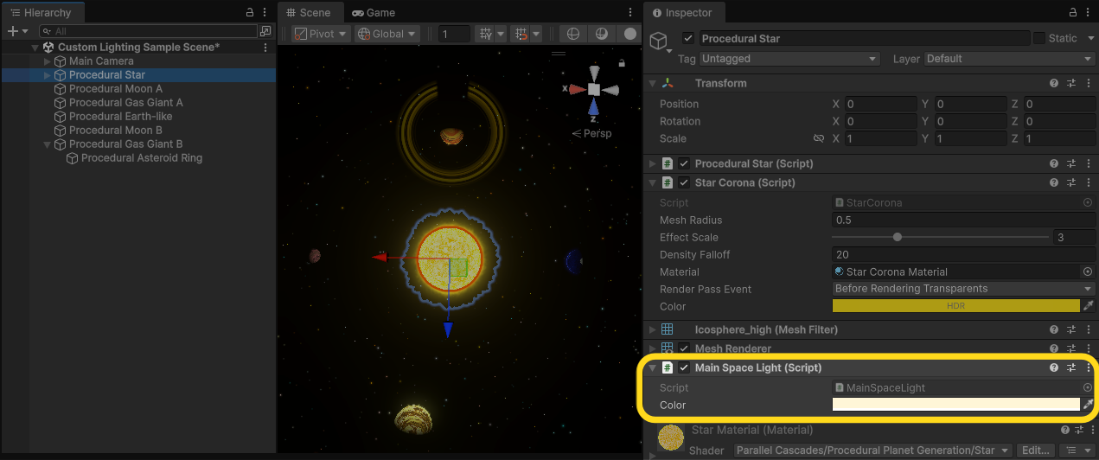Viewport: 1099px width, 460px height.
Task: Uncheck the Procedural Star active checkbox
Action: pos(688,38)
